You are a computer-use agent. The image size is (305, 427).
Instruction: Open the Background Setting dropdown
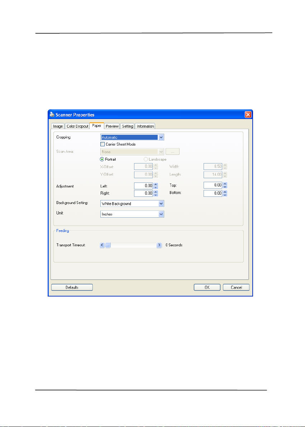132,203
